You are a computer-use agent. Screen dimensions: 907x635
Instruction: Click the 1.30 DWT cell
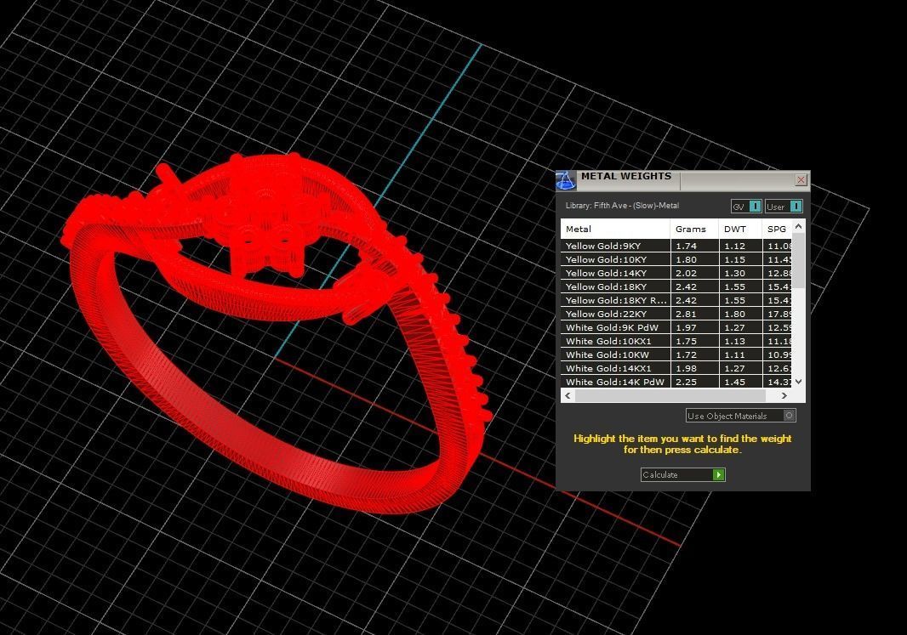740,273
